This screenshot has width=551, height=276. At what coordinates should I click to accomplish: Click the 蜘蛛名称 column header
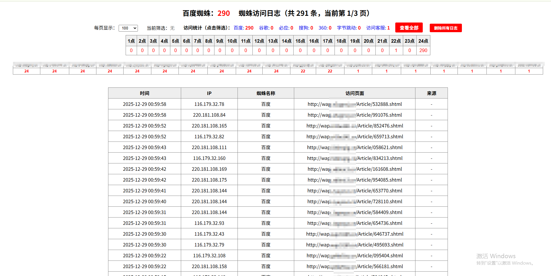[266, 93]
